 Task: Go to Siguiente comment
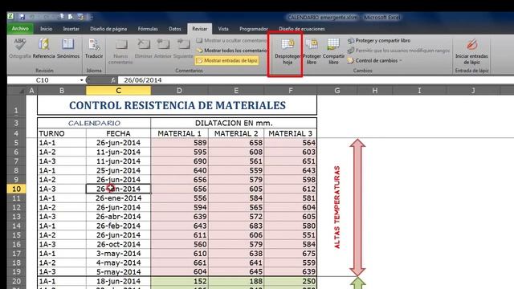point(183,44)
